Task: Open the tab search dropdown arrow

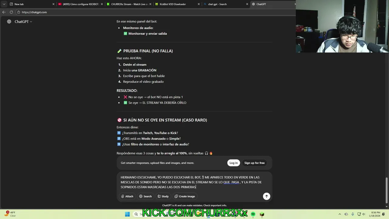Action: pos(4,4)
